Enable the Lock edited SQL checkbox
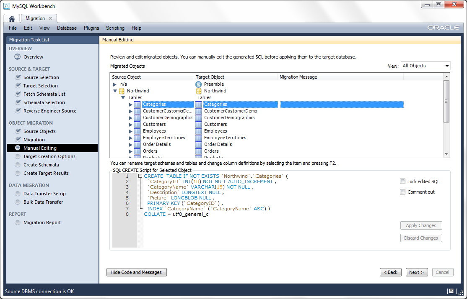The height and width of the screenshot is (299, 467). (403, 181)
